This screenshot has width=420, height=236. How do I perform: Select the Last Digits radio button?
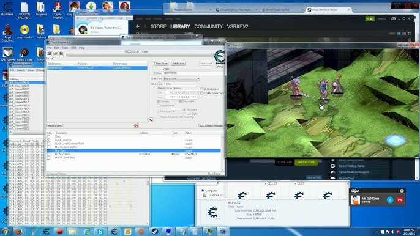[x=184, y=114]
